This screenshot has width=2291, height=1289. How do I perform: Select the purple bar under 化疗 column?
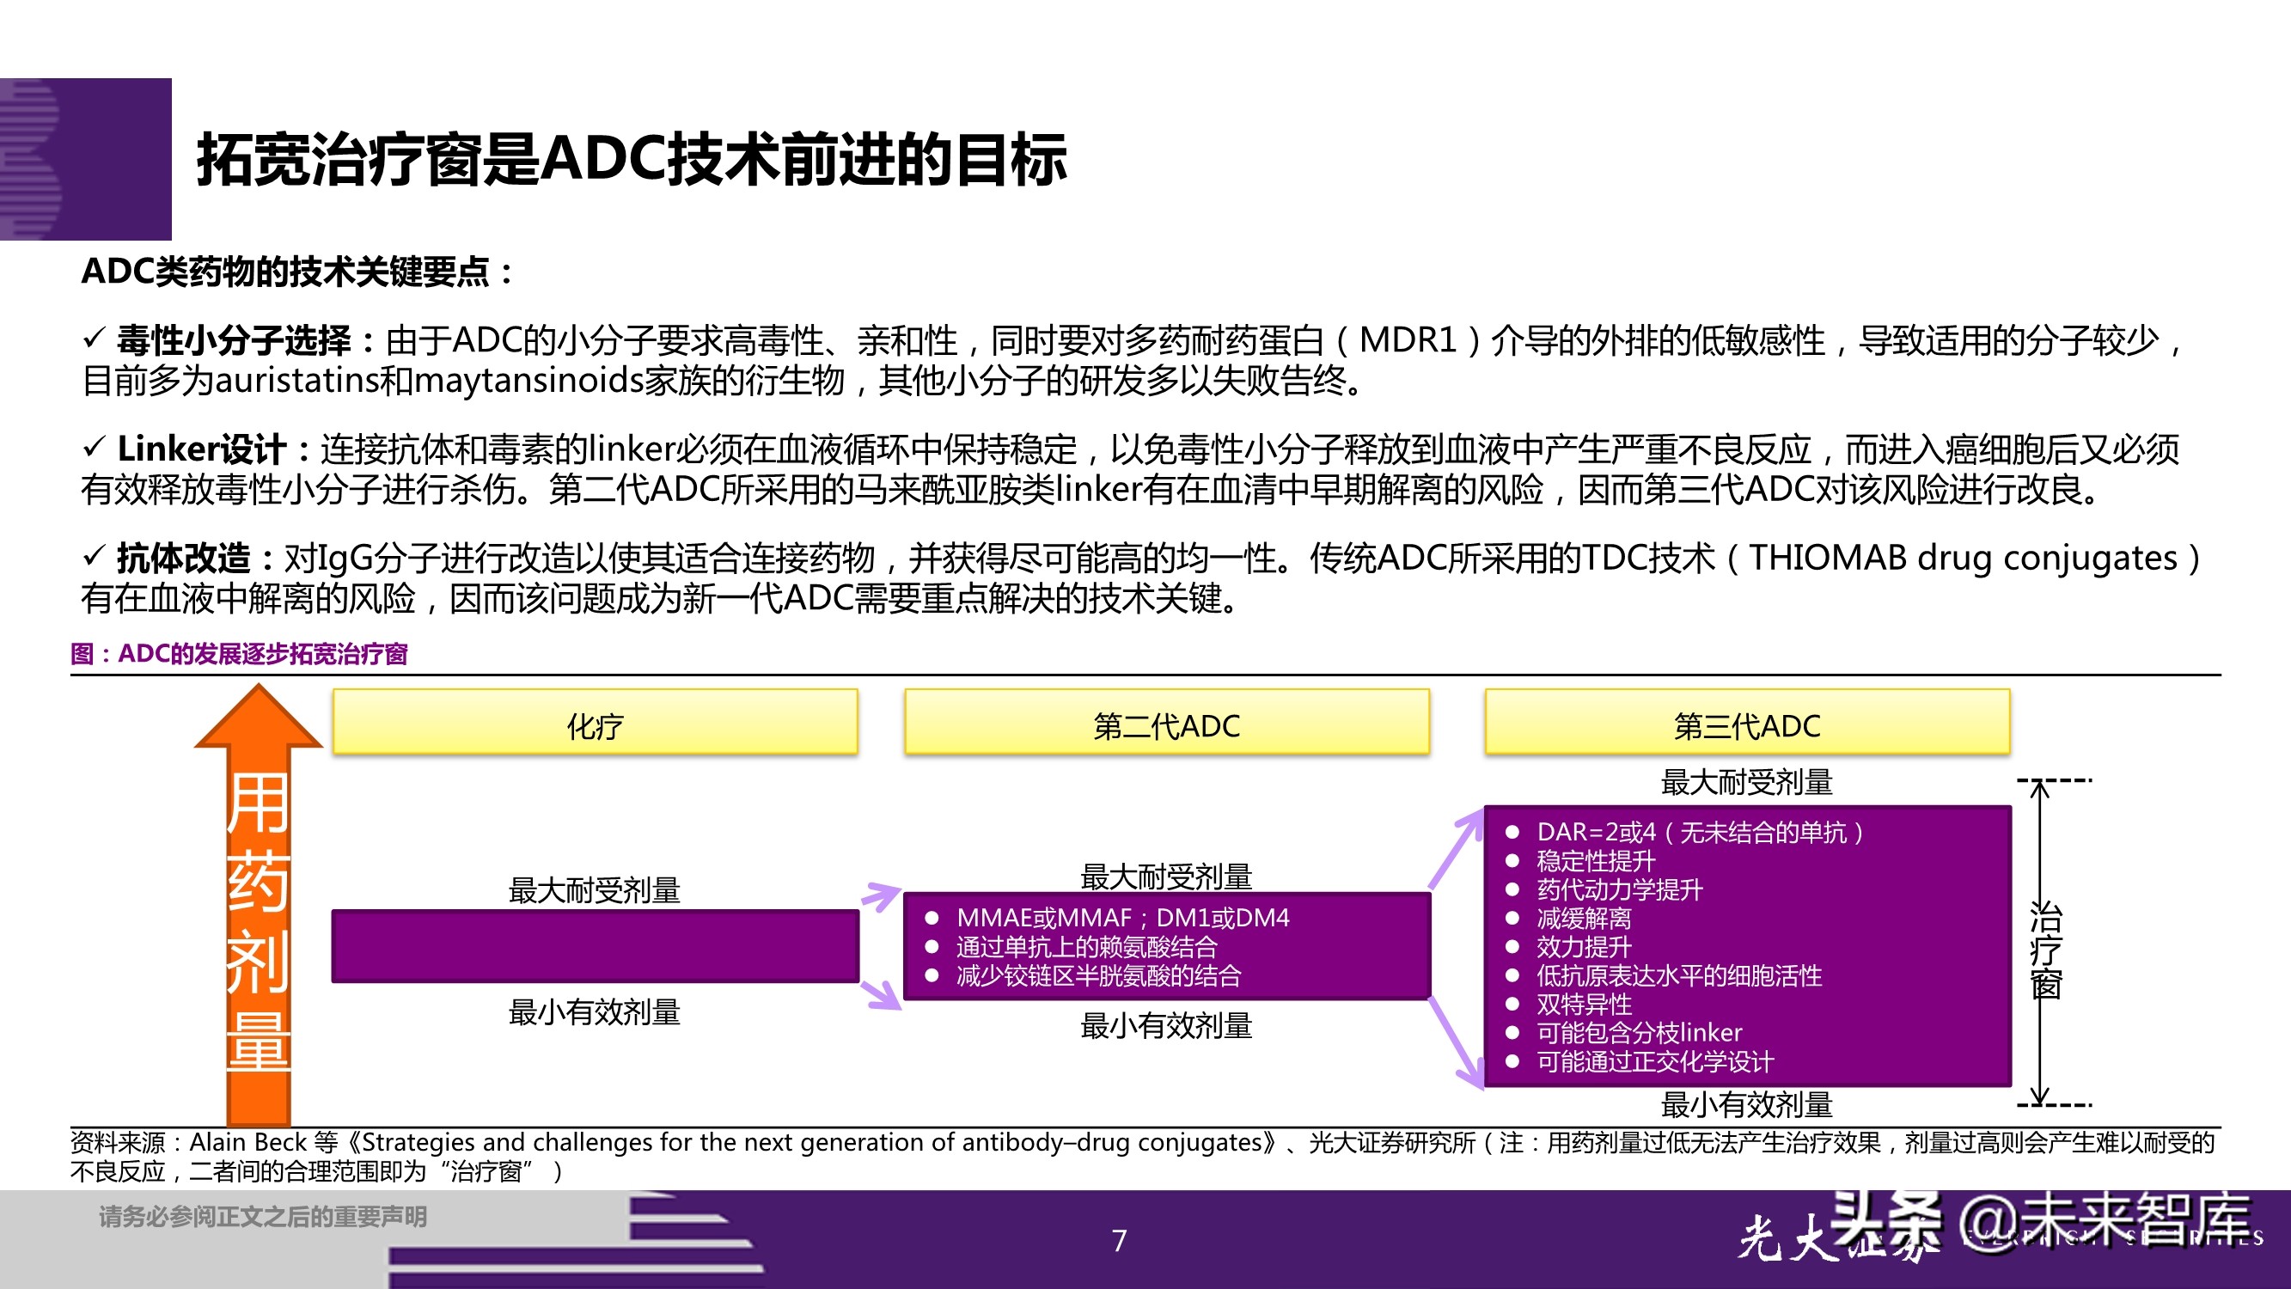point(596,945)
